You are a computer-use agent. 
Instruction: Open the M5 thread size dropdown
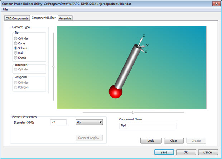(89, 122)
